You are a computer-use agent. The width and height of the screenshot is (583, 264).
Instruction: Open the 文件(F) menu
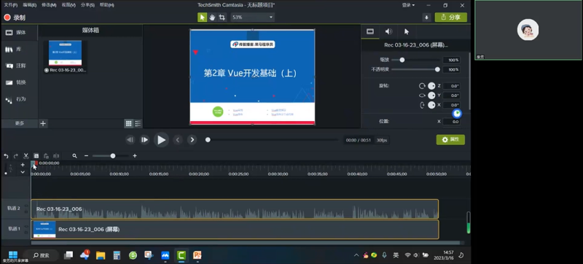pos(11,5)
